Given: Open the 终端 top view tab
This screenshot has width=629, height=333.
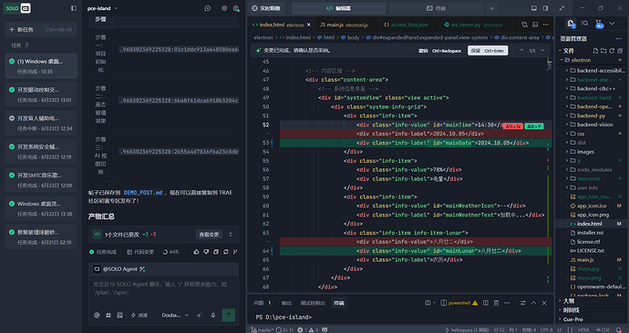Looking at the screenshot, I should [436, 8].
